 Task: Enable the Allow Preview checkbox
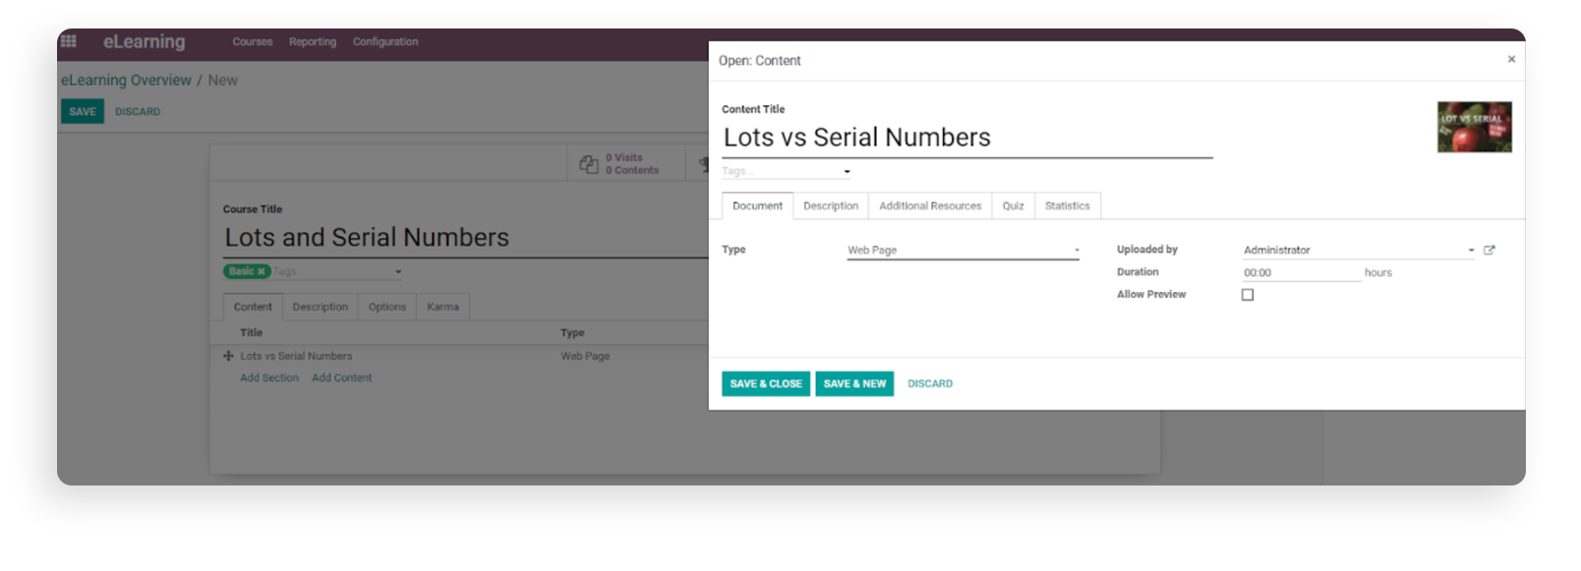1248,295
